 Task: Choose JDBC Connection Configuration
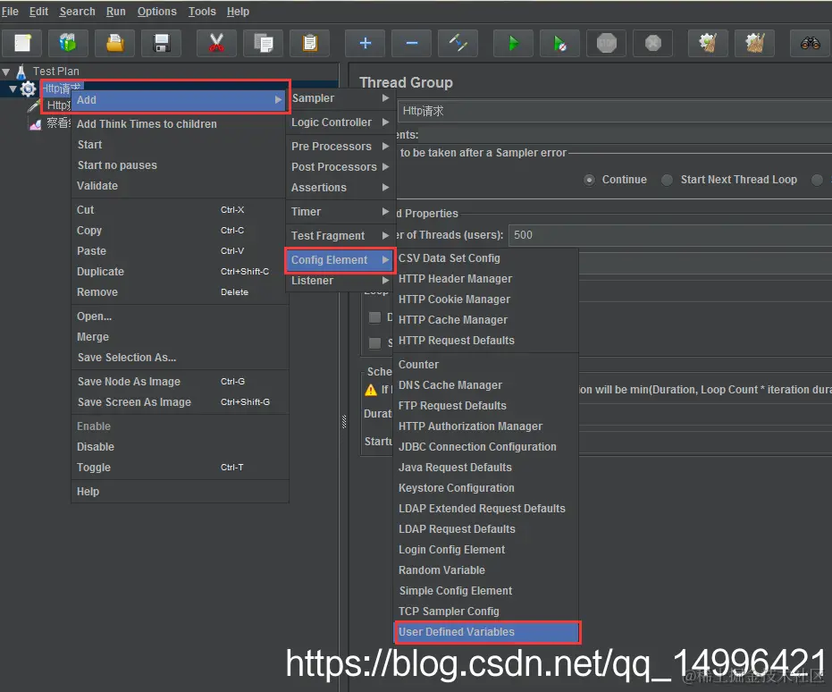(486, 447)
